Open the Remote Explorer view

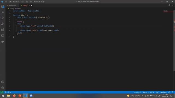tap(3, 36)
